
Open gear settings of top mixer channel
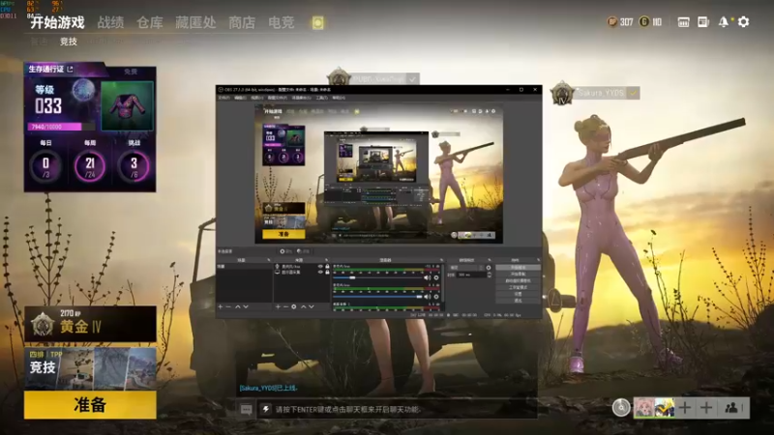click(x=436, y=277)
